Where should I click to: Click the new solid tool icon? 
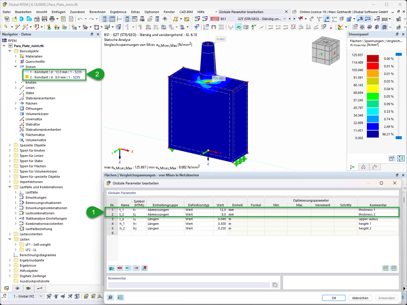(x=118, y=27)
